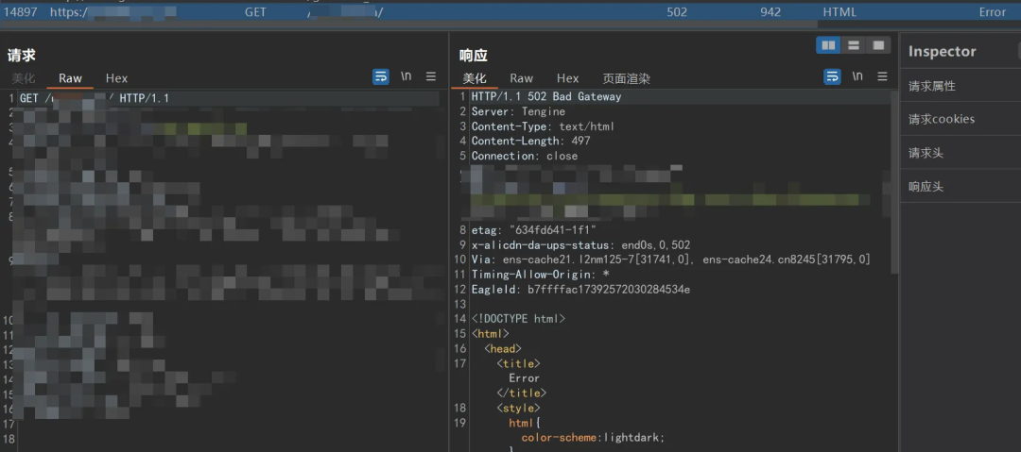Viewport: 1021px width, 452px height.
Task: Click the Inspector panel title
Action: point(943,51)
